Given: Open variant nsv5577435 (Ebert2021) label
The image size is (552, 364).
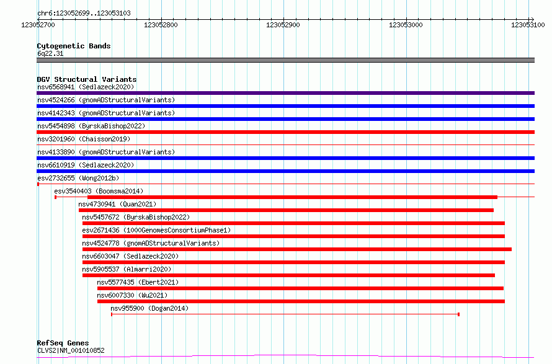Looking at the screenshot, I should pyautogui.click(x=138, y=282).
